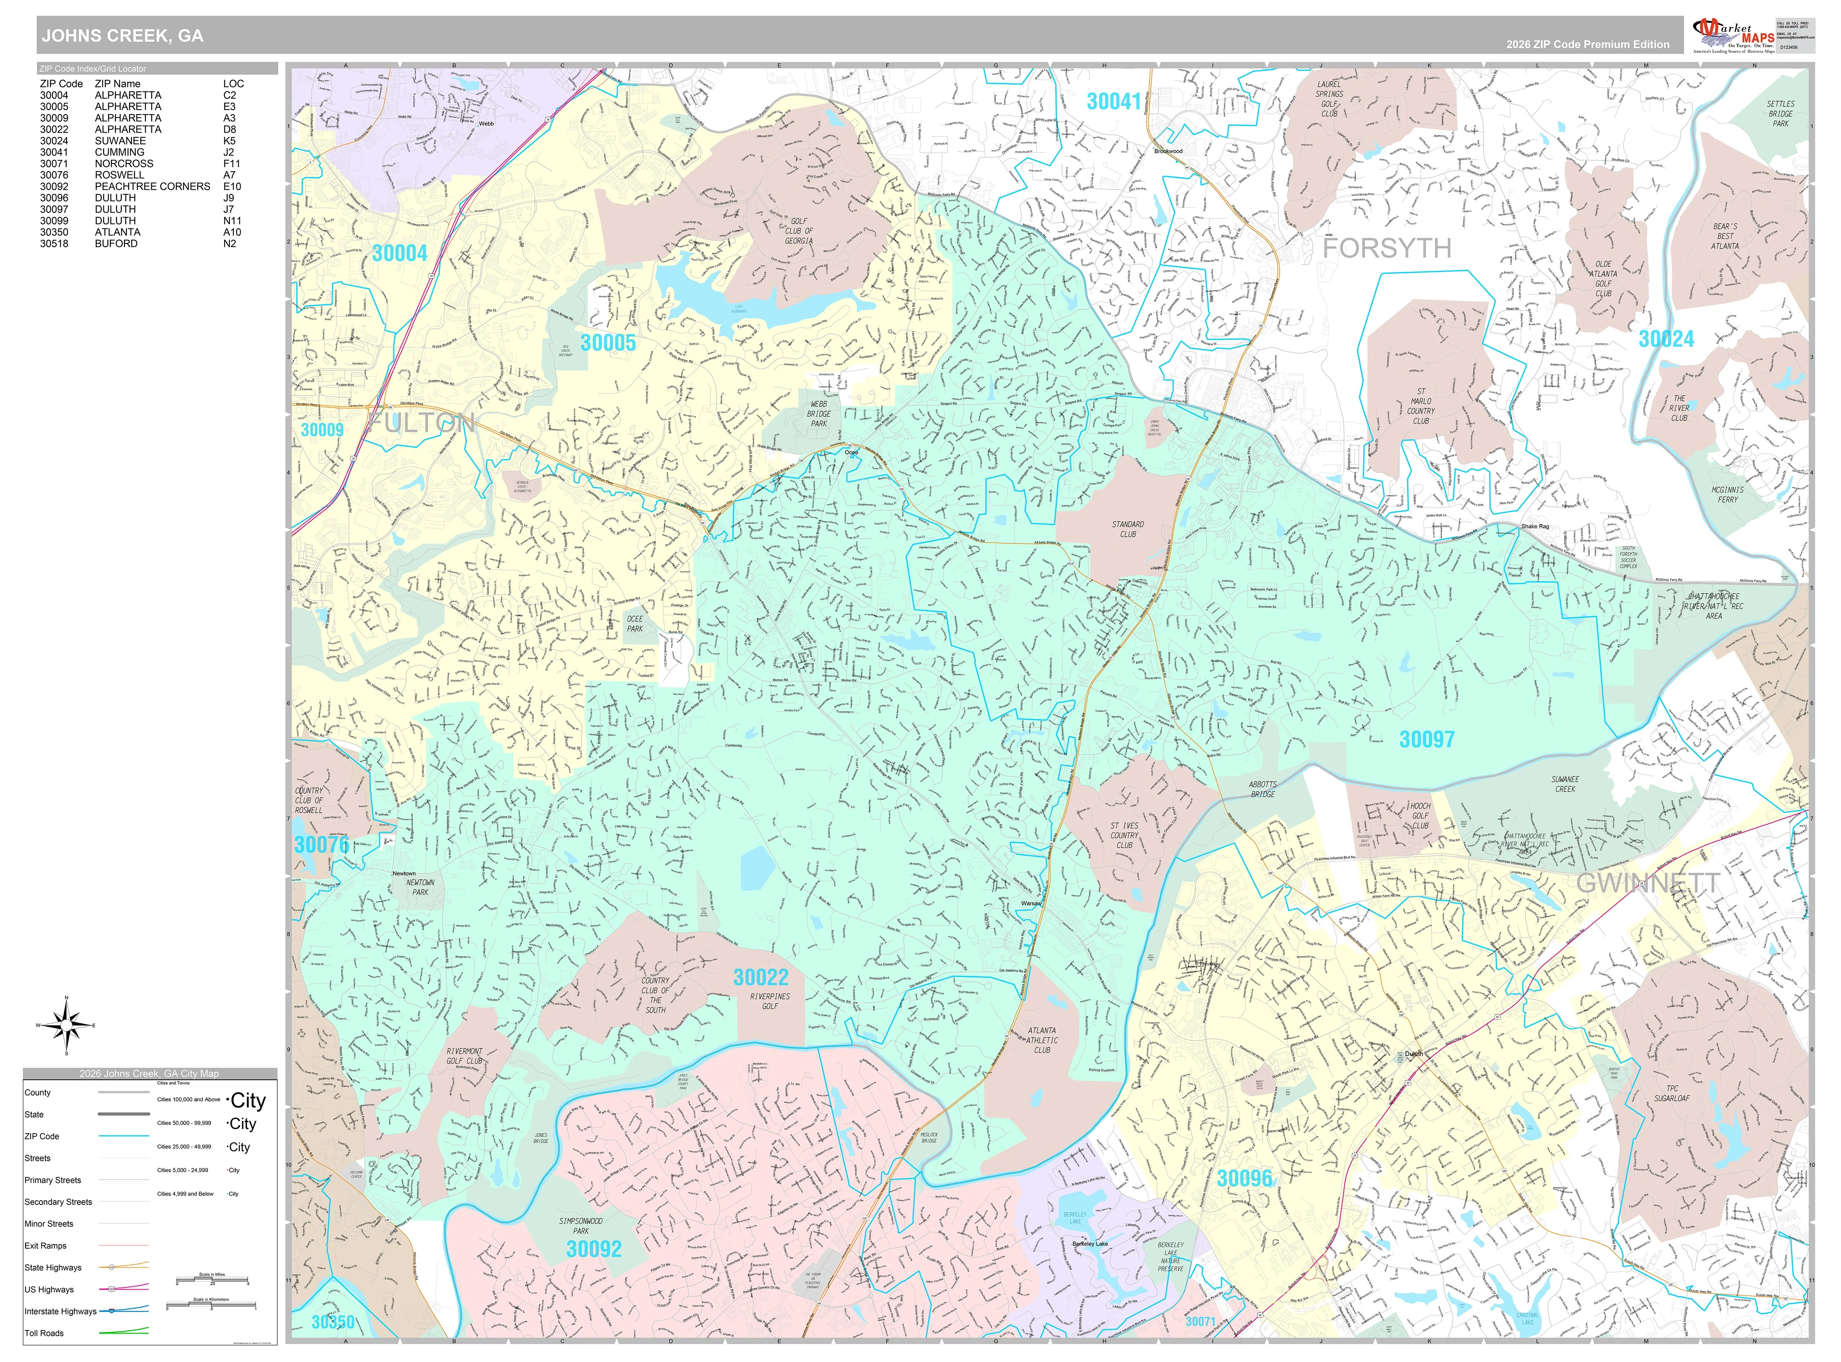Click the 30005 ZIP label on map

pos(607,343)
